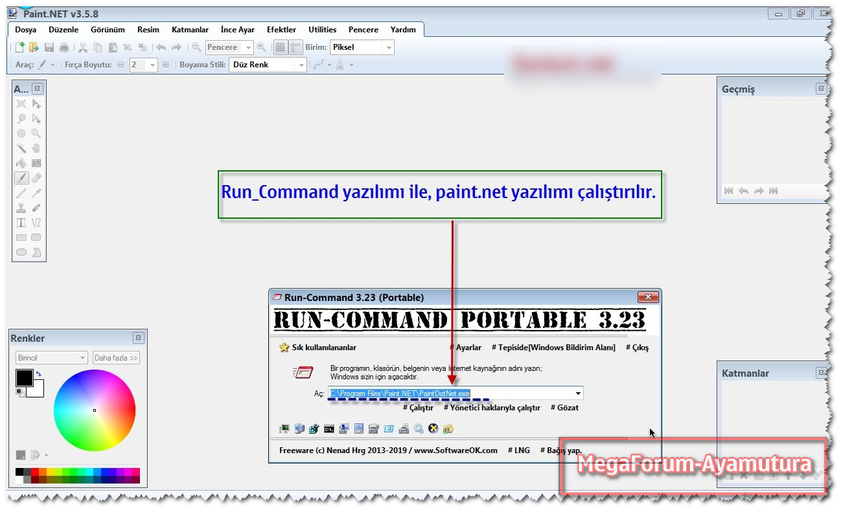Select the Lasso Select tool

pos(21,119)
